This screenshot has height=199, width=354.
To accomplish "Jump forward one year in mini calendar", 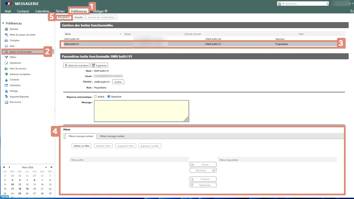I will 51,167.
